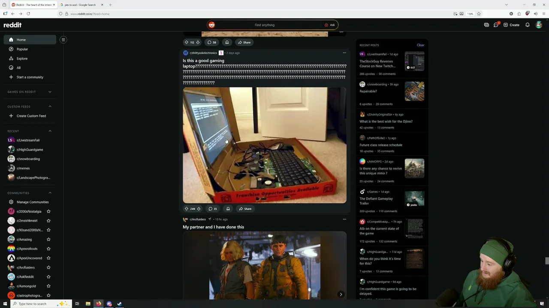549x308 pixels.
Task: Click the Manage Communities gear
Action: pyautogui.click(x=11, y=202)
